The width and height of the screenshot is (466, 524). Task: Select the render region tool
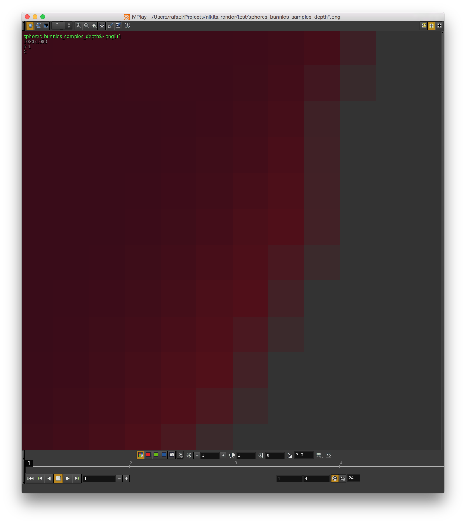(x=110, y=26)
